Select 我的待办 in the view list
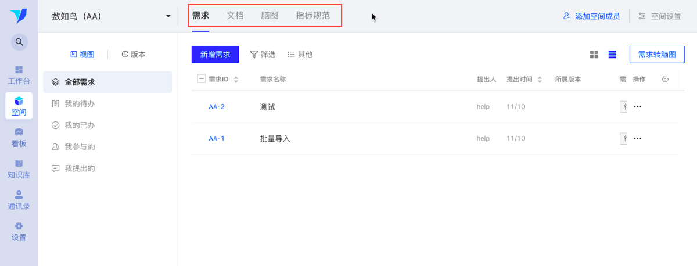697x266 pixels. pos(80,104)
